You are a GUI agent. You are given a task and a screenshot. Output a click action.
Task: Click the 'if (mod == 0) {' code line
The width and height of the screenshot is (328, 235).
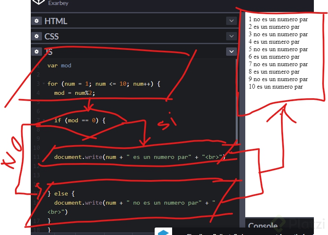point(80,120)
